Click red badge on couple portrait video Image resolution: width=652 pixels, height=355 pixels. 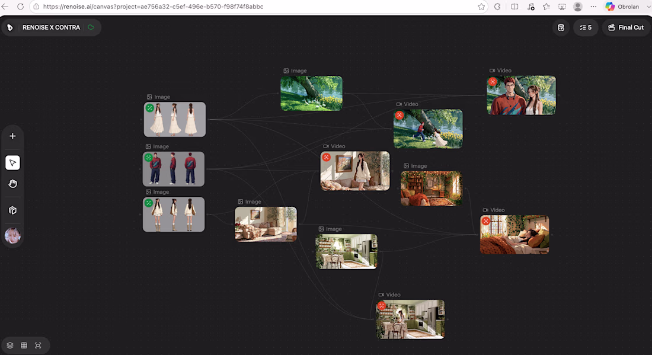(493, 81)
